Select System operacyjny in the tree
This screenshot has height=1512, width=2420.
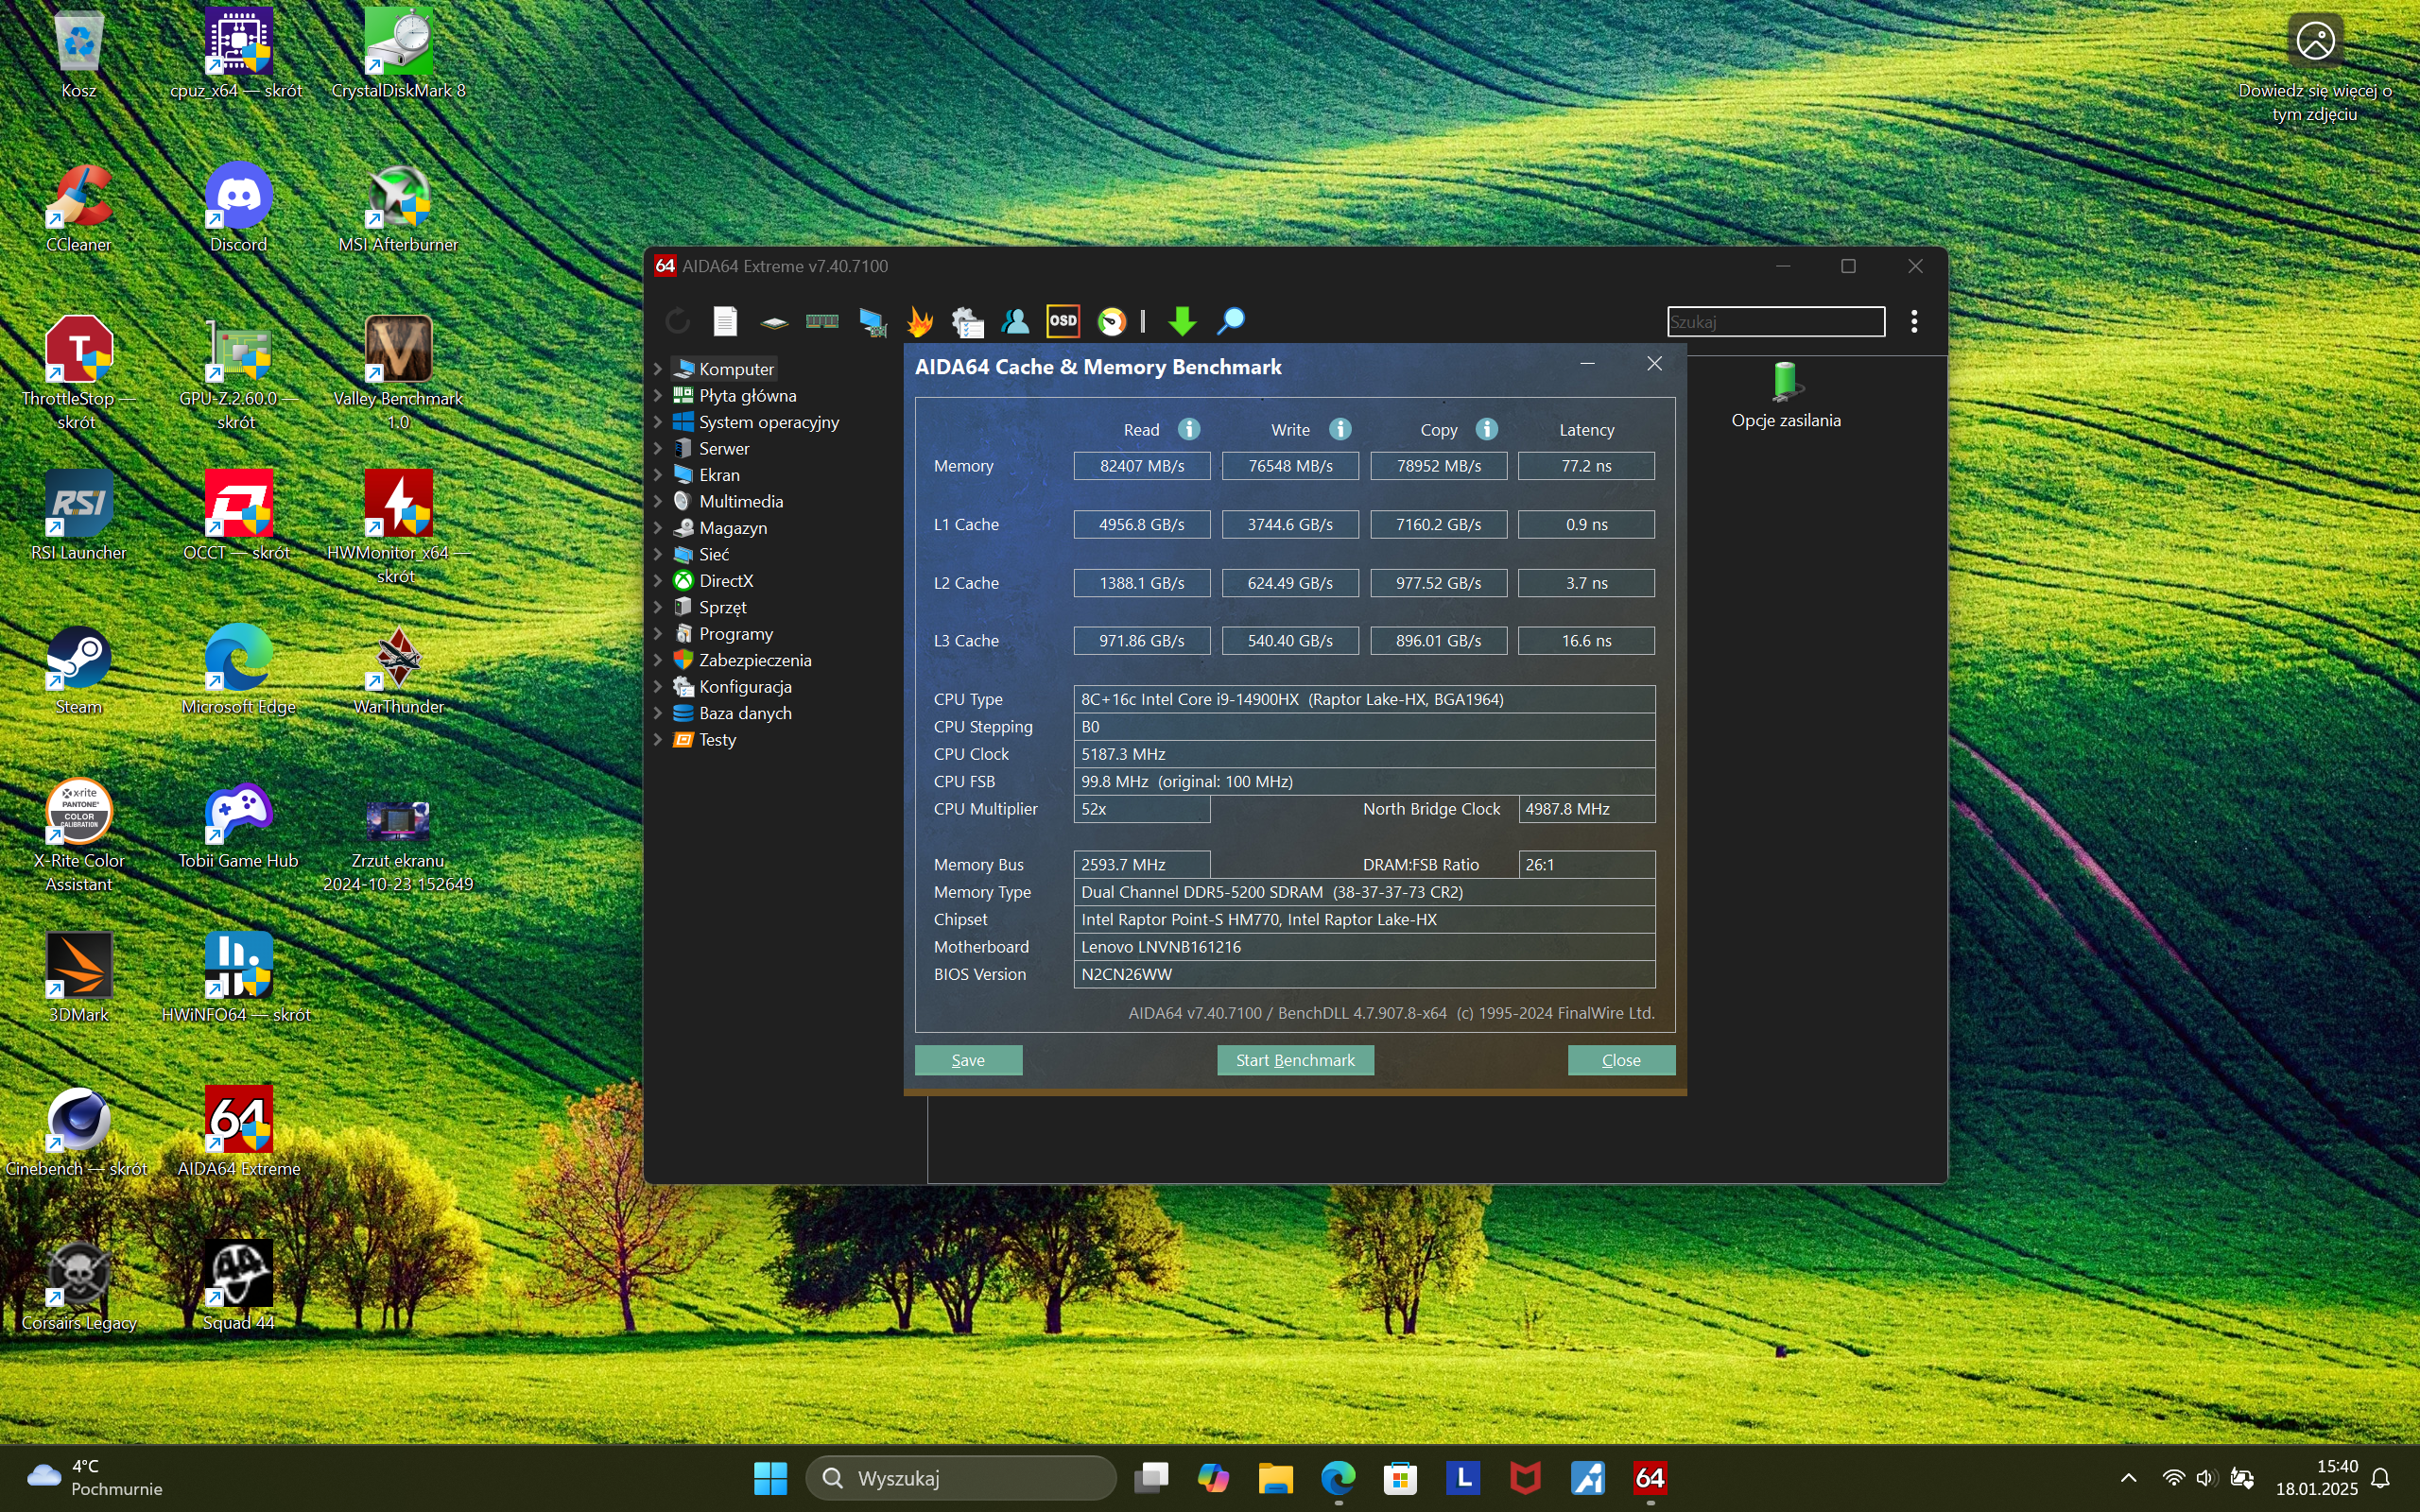768,422
